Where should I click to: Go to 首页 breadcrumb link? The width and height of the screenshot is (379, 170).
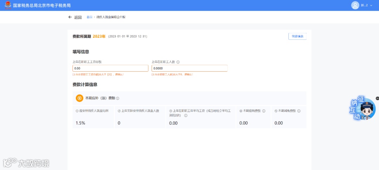pyautogui.click(x=89, y=17)
